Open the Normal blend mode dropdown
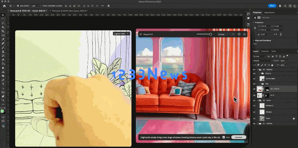 [263, 61]
